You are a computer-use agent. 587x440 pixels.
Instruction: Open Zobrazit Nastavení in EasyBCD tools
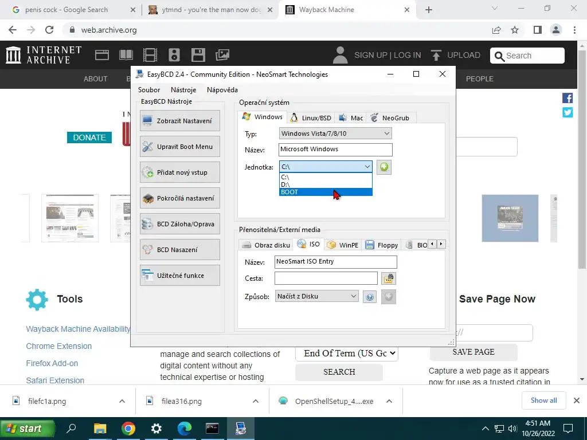[179, 121]
